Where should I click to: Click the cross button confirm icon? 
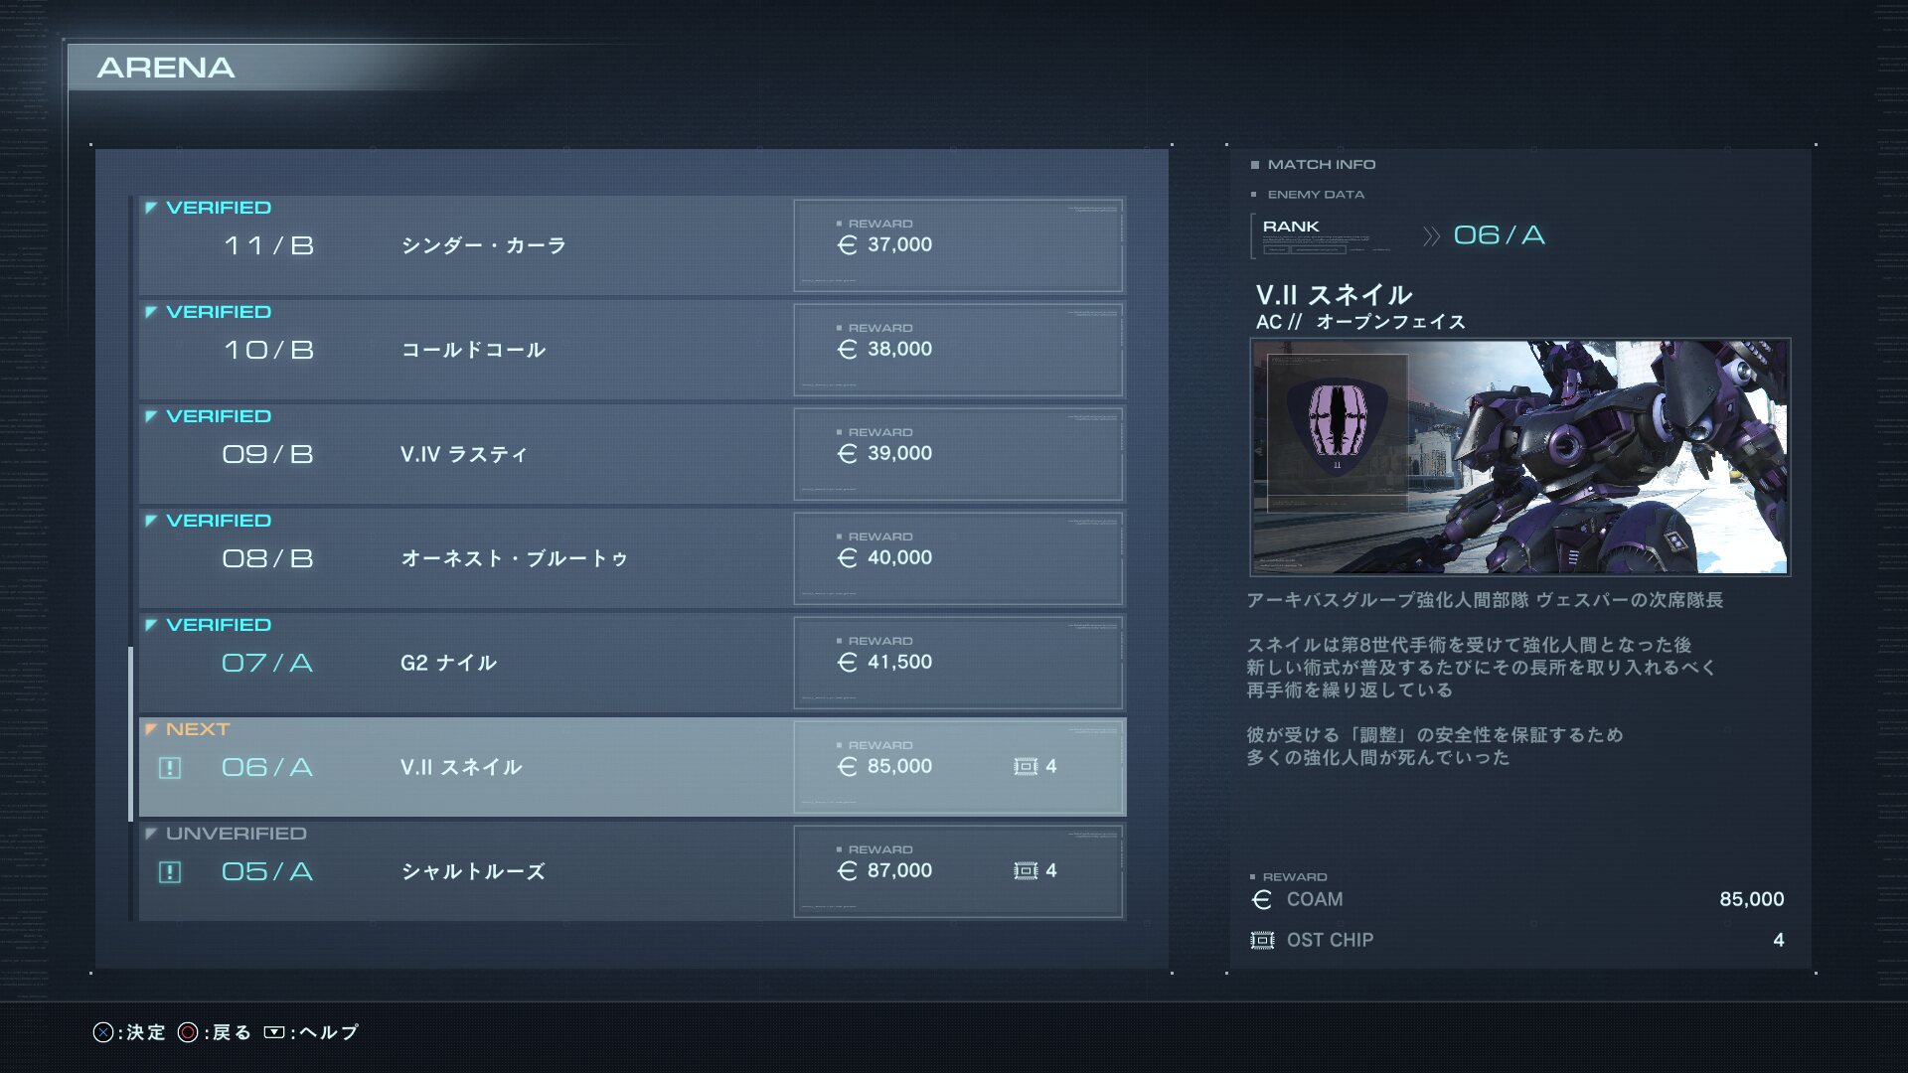coord(103,1032)
